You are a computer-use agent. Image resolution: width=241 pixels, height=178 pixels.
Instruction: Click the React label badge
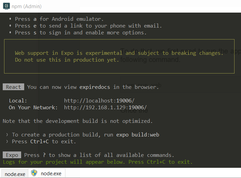point(13,87)
